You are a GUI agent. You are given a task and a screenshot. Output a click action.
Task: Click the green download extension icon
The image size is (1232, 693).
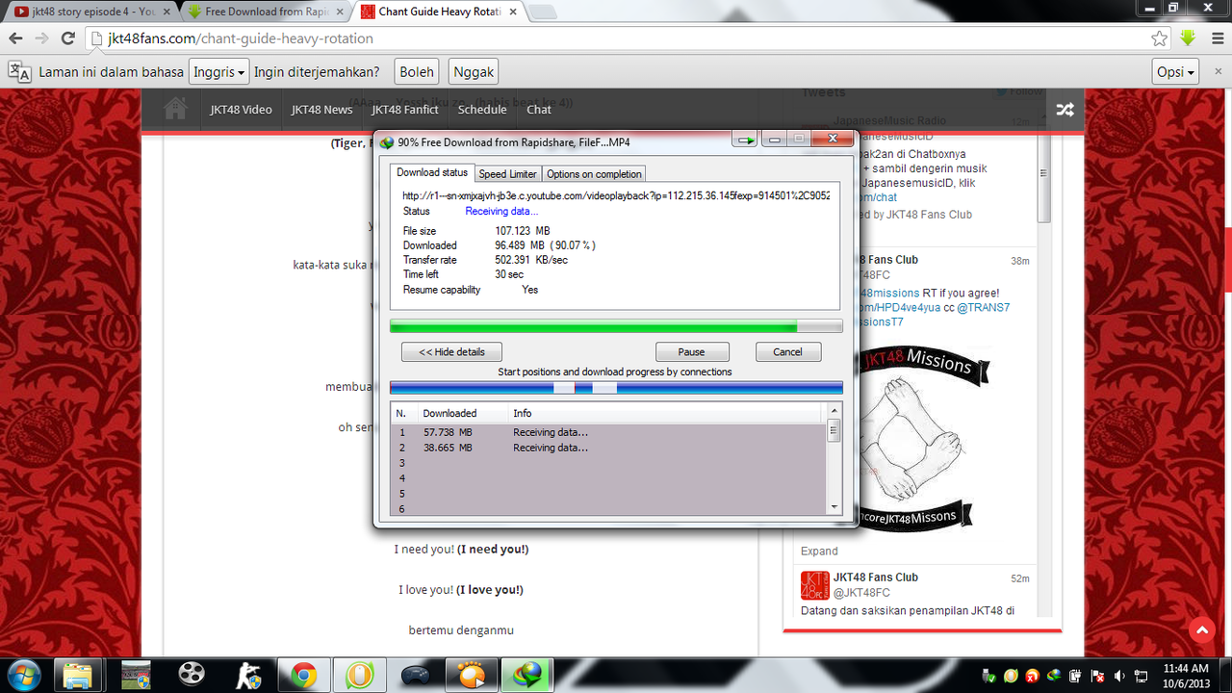1188,38
